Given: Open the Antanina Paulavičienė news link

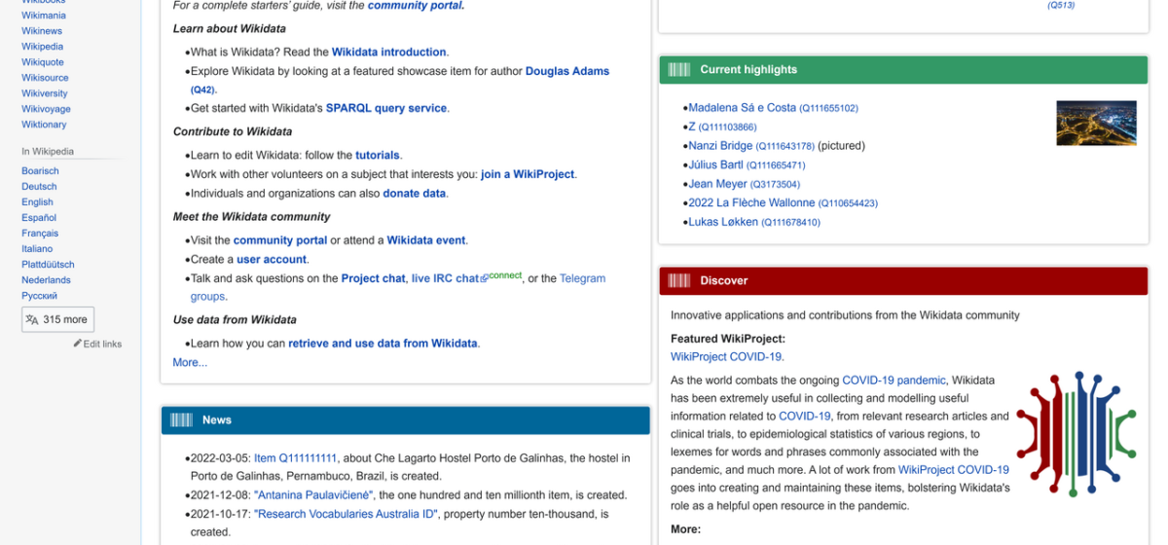Looking at the screenshot, I should click(x=313, y=495).
